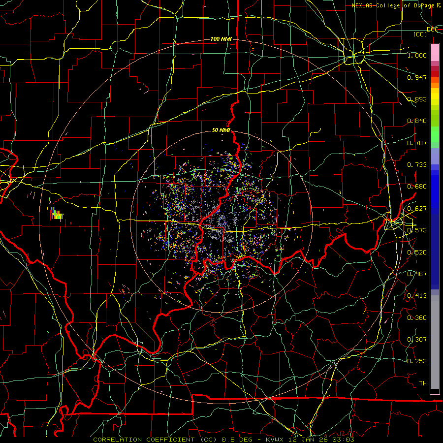Click the 1.000 value on the scale

point(417,55)
